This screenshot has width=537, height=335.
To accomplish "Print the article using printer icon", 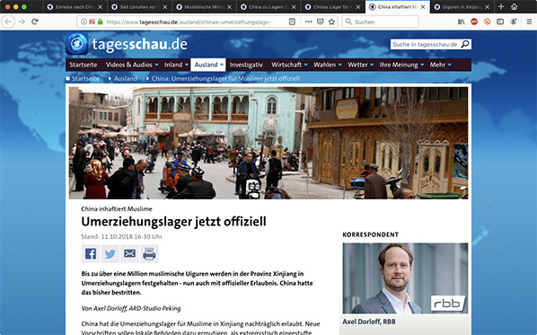I will [x=149, y=254].
